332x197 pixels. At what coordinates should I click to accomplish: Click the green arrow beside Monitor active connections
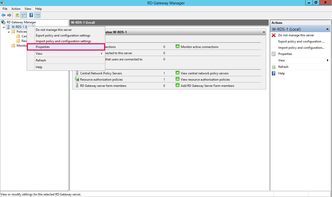tap(178, 47)
